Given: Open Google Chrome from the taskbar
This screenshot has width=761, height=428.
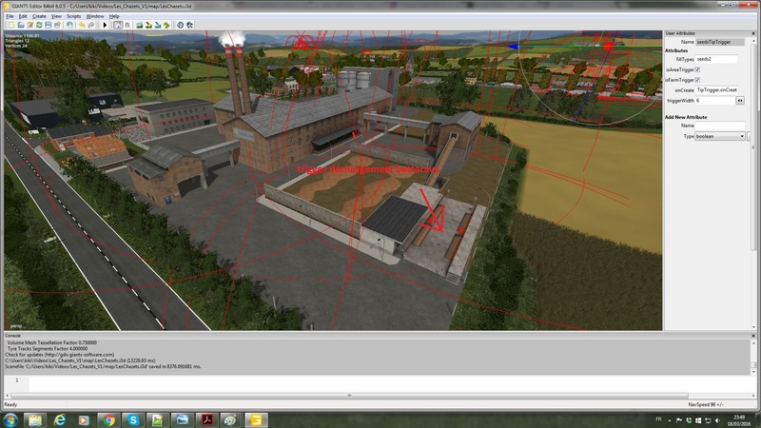Looking at the screenshot, I should click(x=107, y=419).
